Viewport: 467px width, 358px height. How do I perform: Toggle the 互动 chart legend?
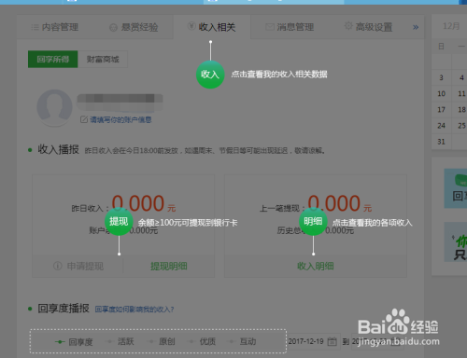click(x=243, y=341)
